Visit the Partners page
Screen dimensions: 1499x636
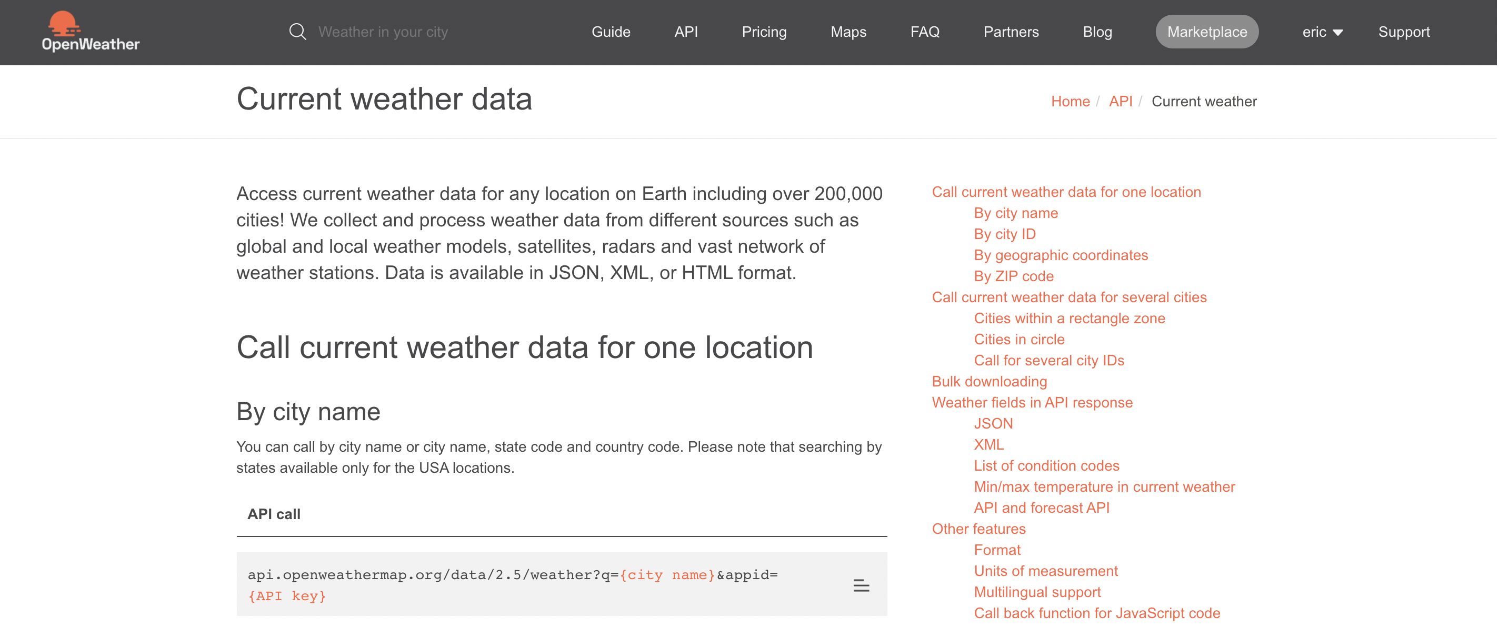click(1012, 32)
